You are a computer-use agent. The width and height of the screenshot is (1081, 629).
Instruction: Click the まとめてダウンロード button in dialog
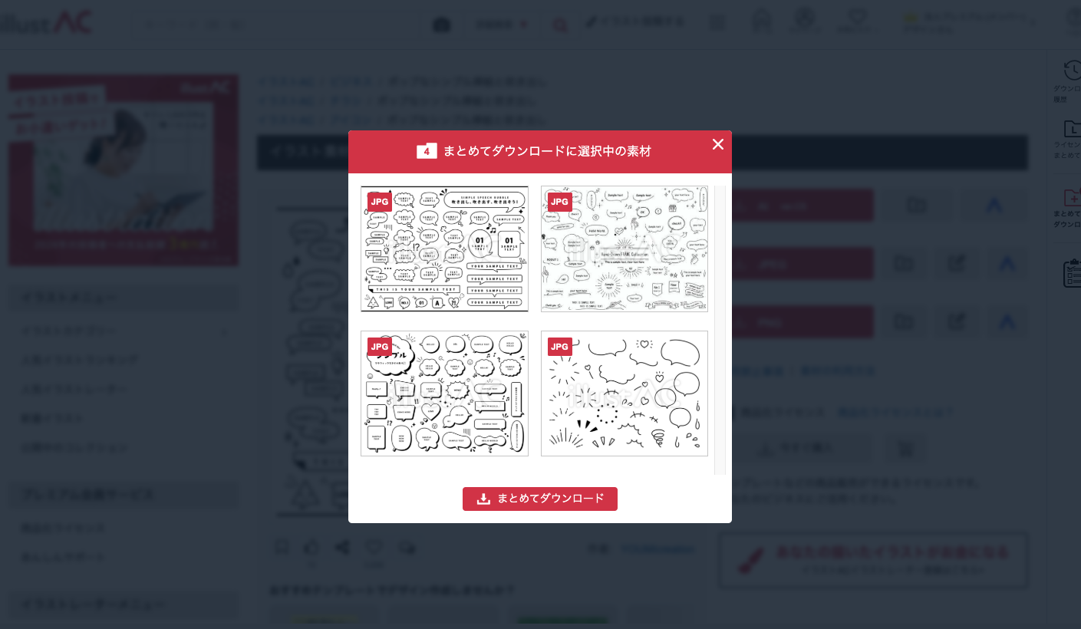pyautogui.click(x=540, y=499)
